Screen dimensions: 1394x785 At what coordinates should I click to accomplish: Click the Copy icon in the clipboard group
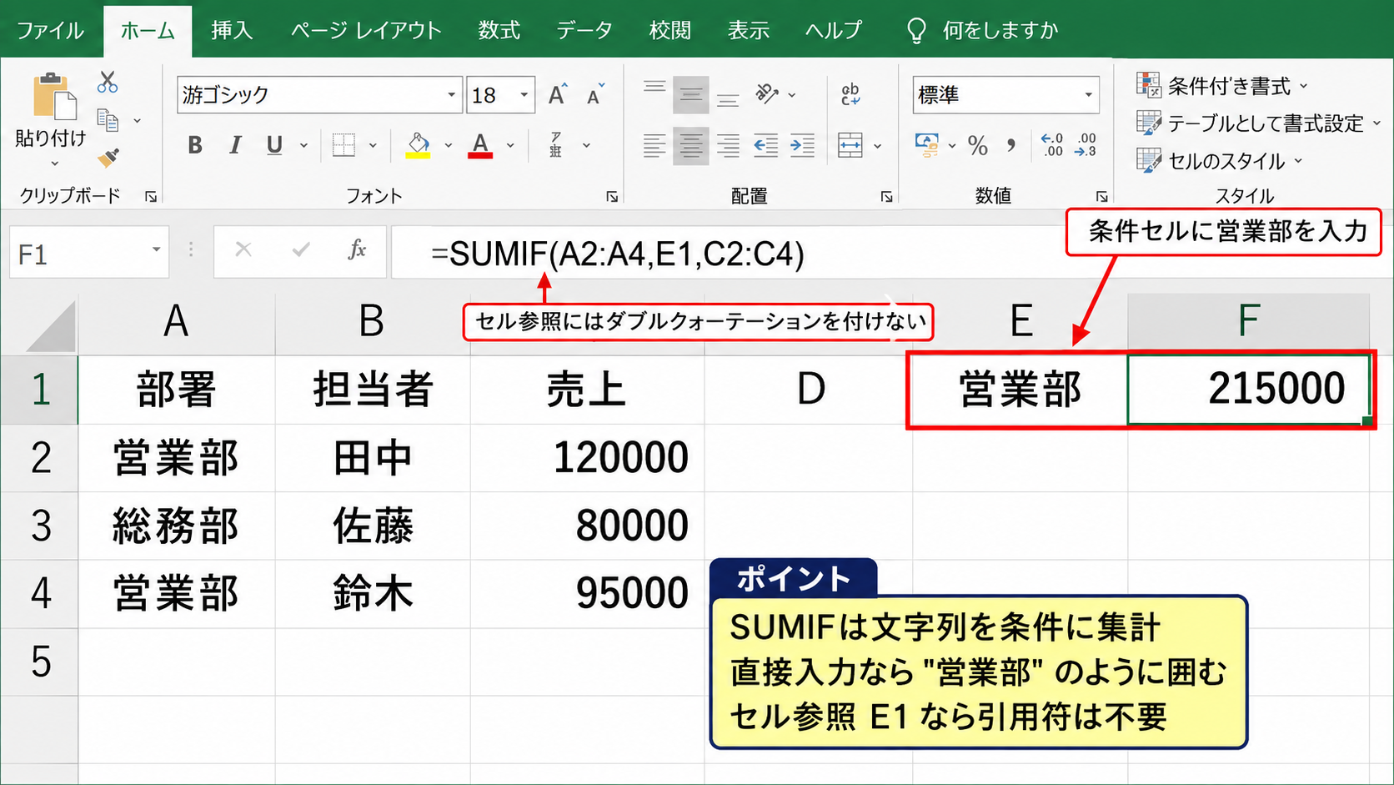[108, 120]
